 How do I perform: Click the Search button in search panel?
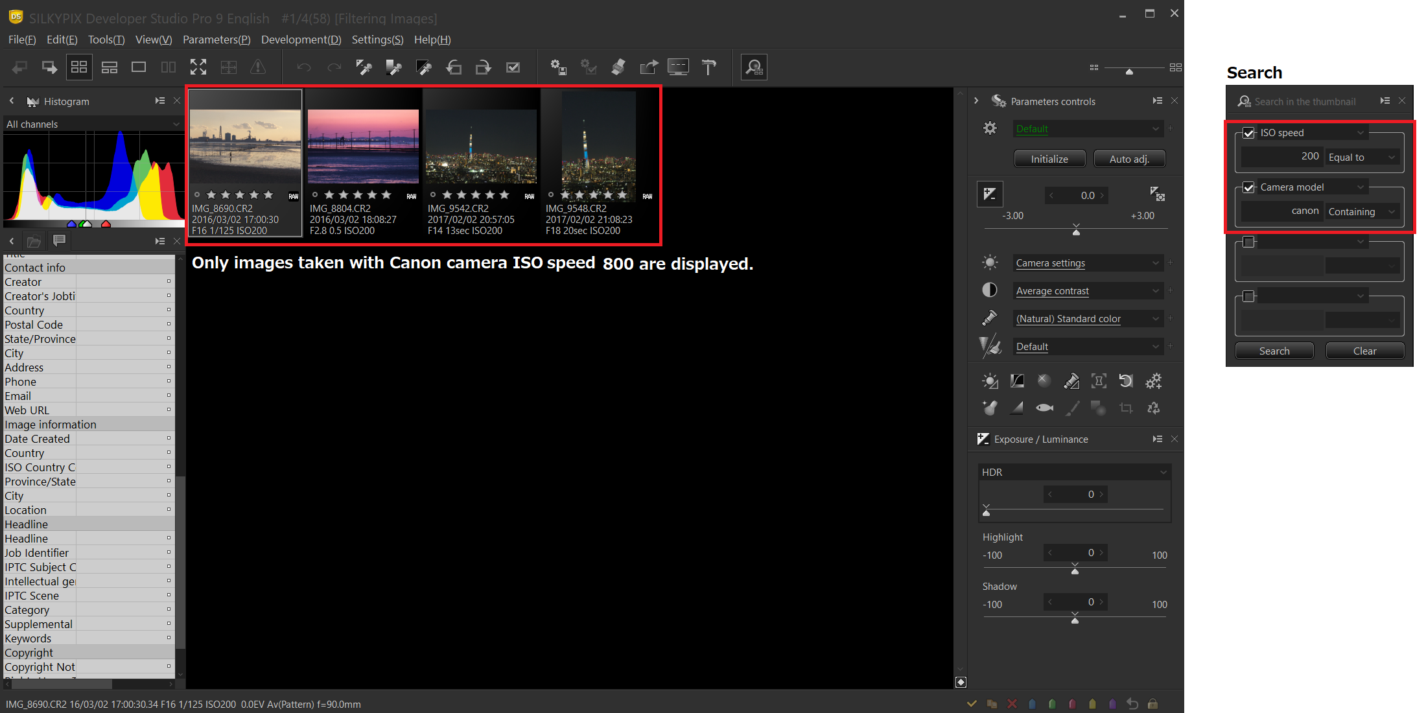[1274, 351]
